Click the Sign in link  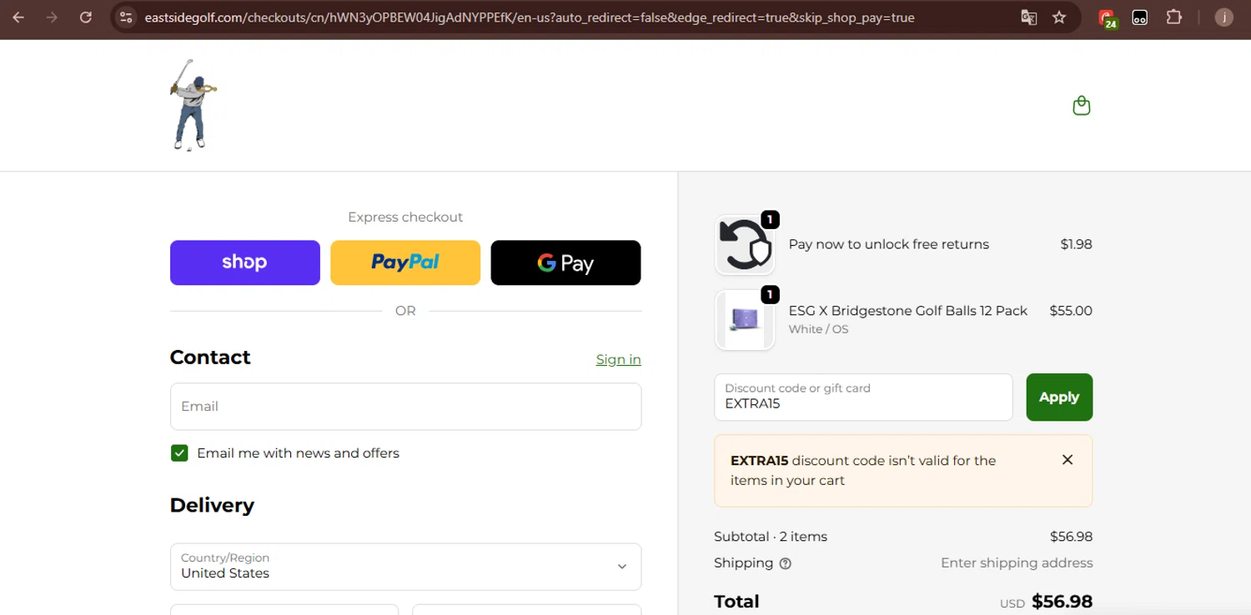pos(619,359)
